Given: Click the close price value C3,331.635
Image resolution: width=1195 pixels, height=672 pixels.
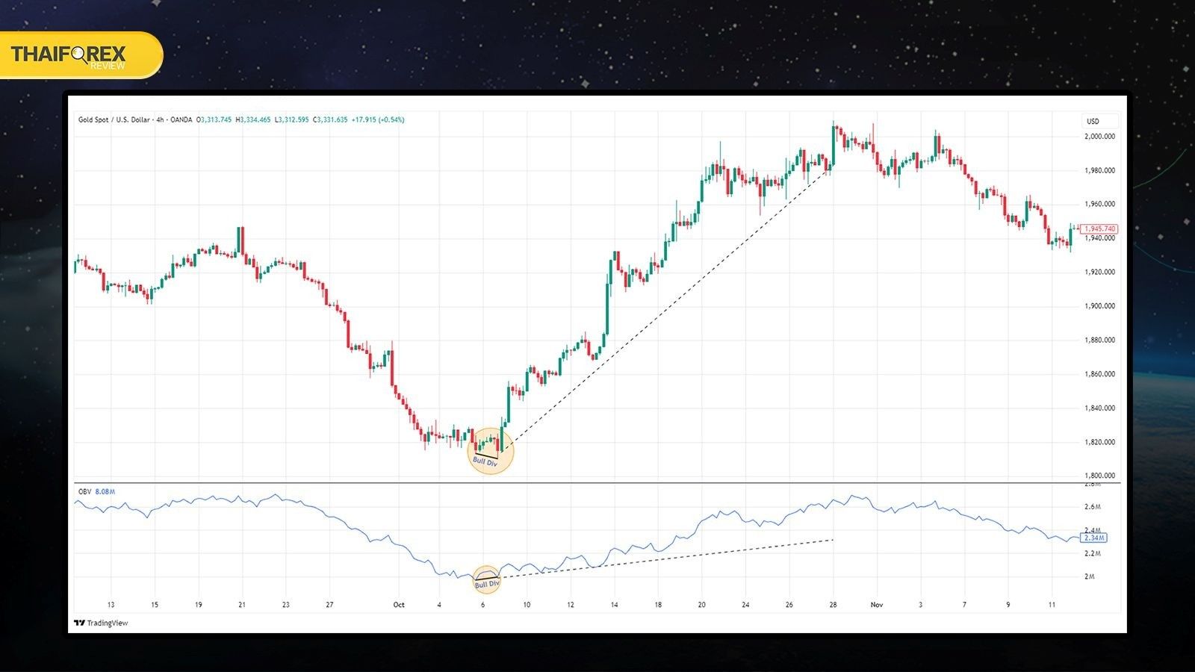Looking at the screenshot, I should tap(330, 119).
